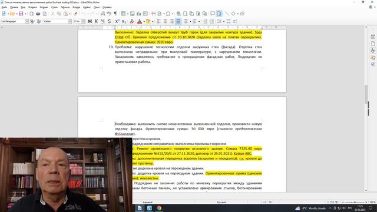The width and height of the screenshot is (377, 212).
Task: Open the Формат menu
Action: click(44, 8)
